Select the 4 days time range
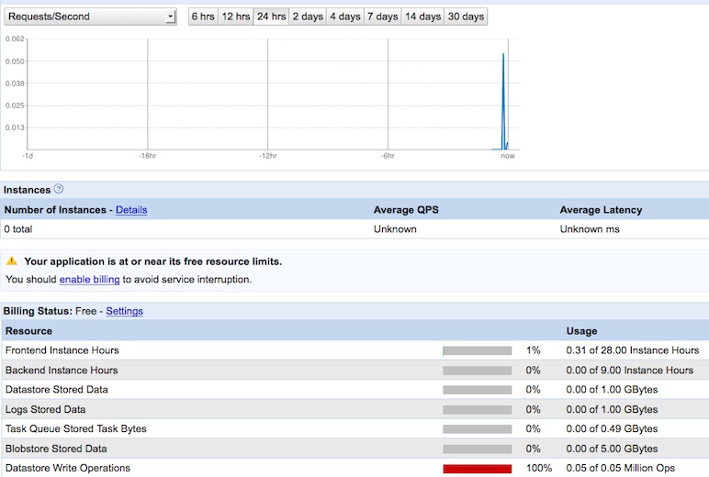The height and width of the screenshot is (477, 709). tap(345, 17)
